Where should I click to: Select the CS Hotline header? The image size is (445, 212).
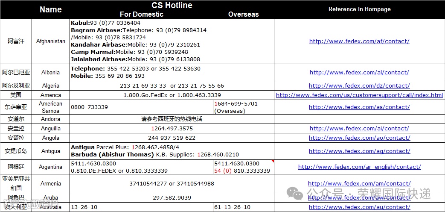coord(172,5)
